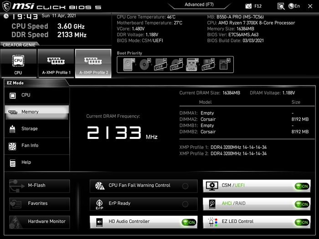Open the Memory section in EZ Mode

tap(36, 112)
